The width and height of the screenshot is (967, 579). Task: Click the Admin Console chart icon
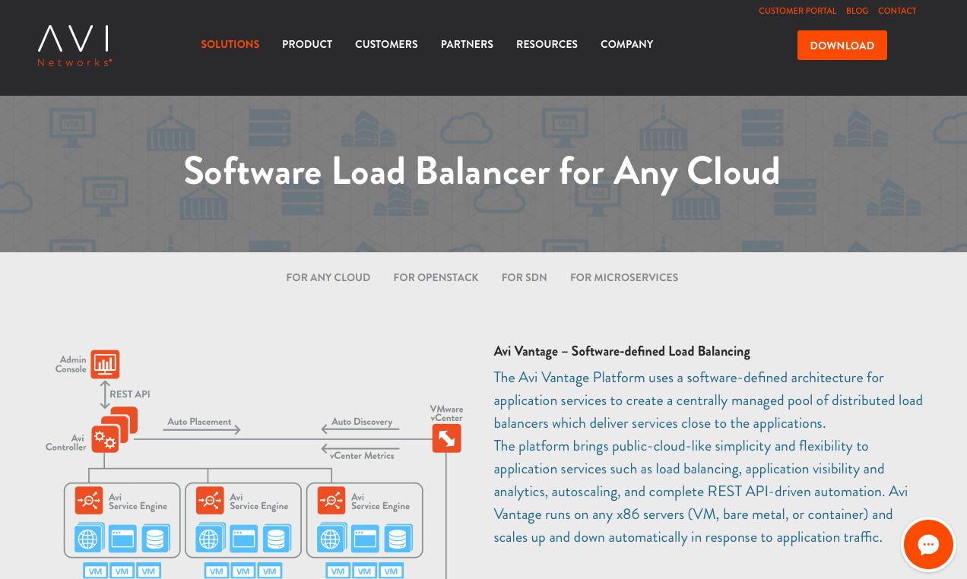click(x=105, y=364)
